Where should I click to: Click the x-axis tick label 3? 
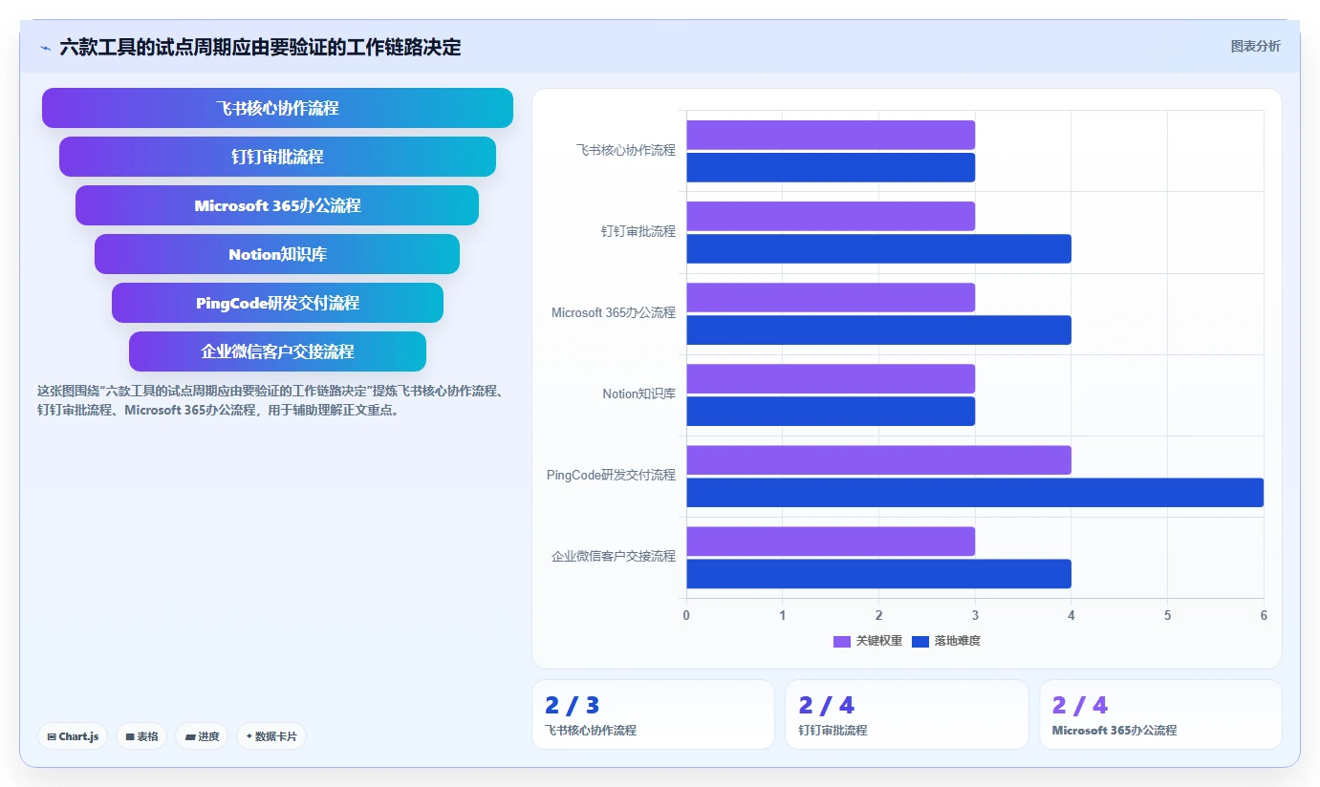pyautogui.click(x=975, y=615)
